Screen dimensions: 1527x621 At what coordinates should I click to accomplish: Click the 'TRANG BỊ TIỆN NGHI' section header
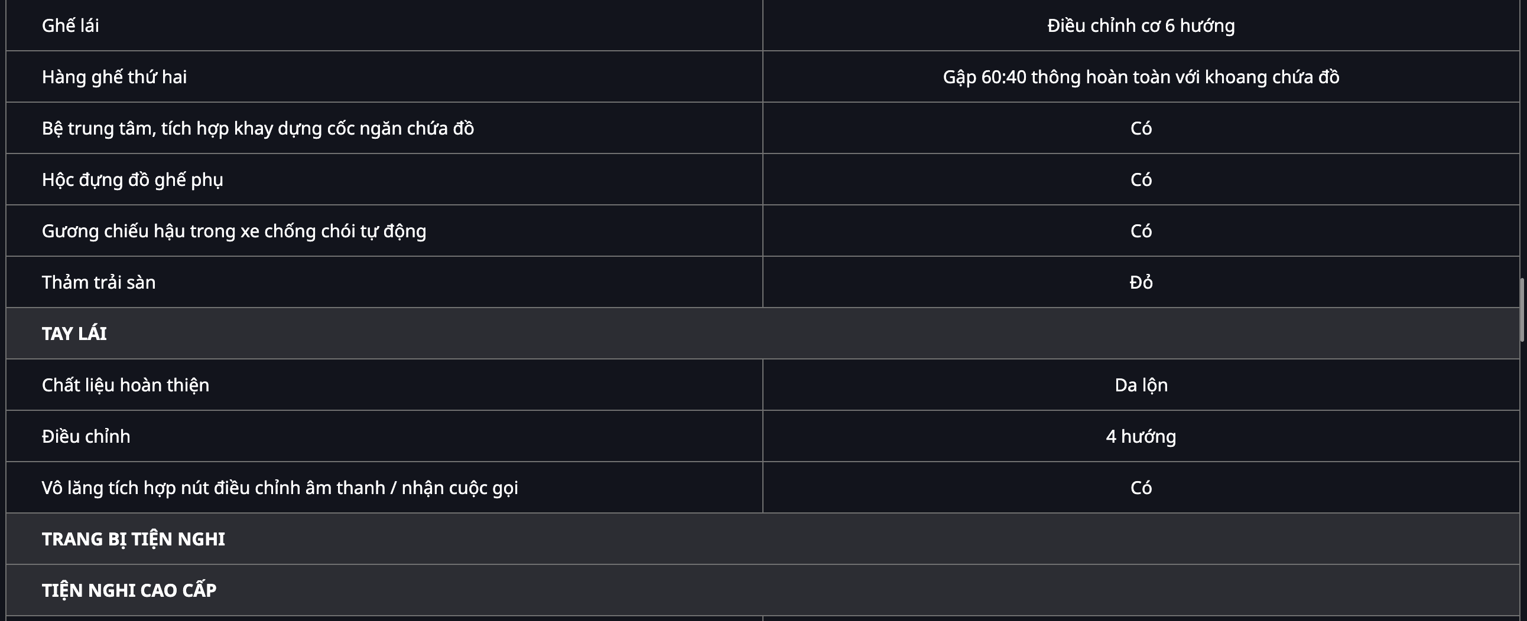tap(134, 540)
